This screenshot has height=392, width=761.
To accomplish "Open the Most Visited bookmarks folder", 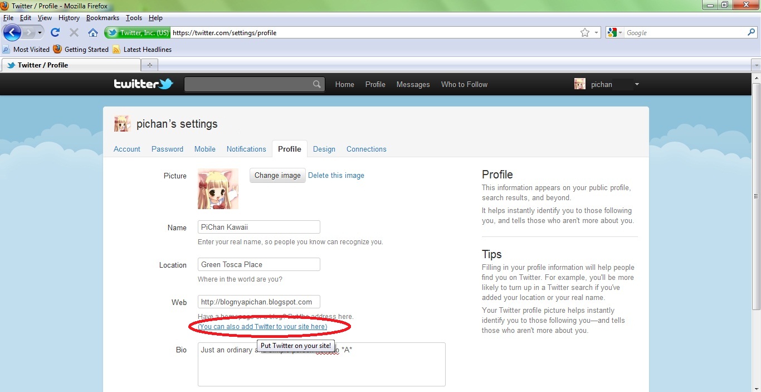I will click(26, 49).
